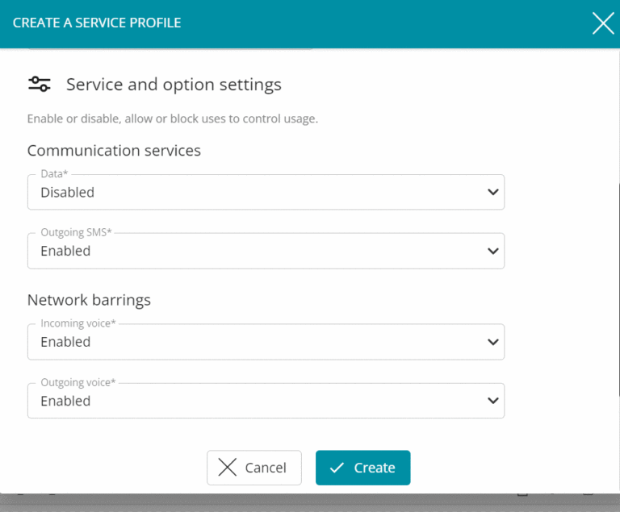Click the Create a Service Profile title
This screenshot has height=512, width=620.
97,23
